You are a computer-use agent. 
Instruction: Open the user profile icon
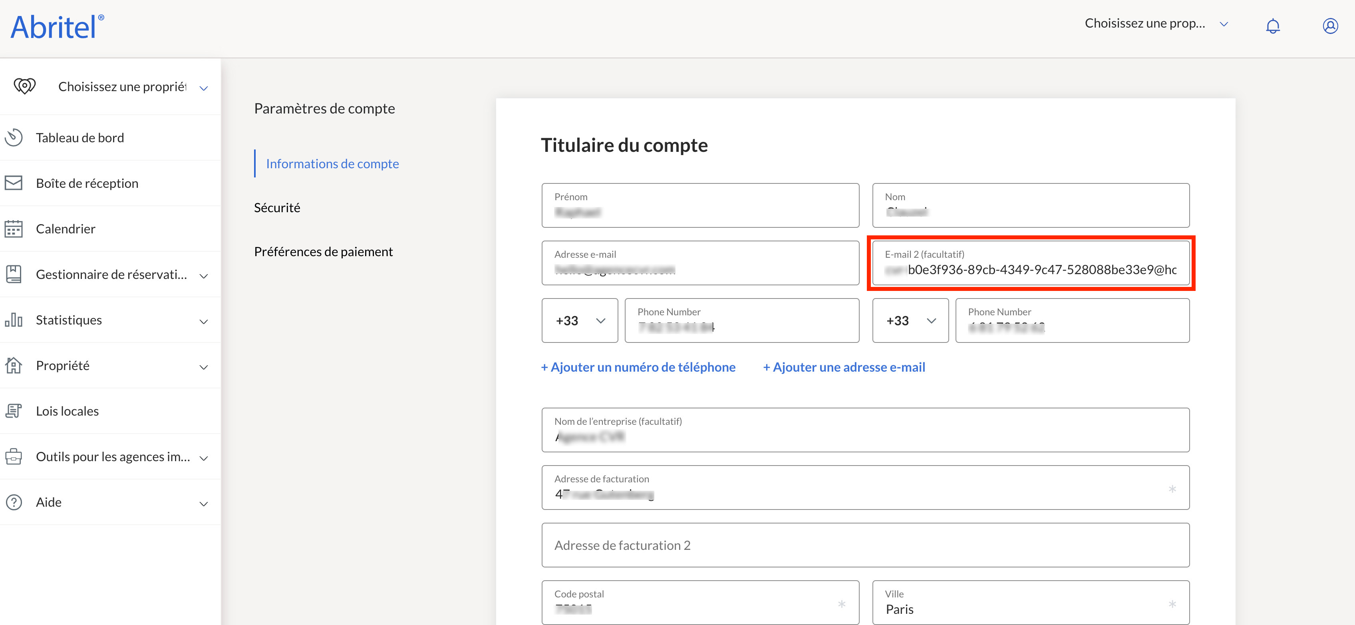pyautogui.click(x=1330, y=26)
